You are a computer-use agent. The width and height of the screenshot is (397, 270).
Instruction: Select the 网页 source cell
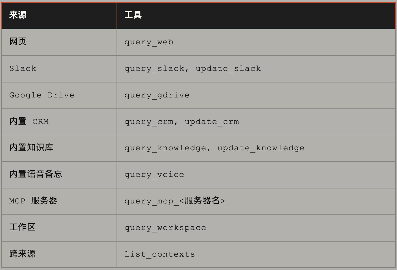point(18,42)
